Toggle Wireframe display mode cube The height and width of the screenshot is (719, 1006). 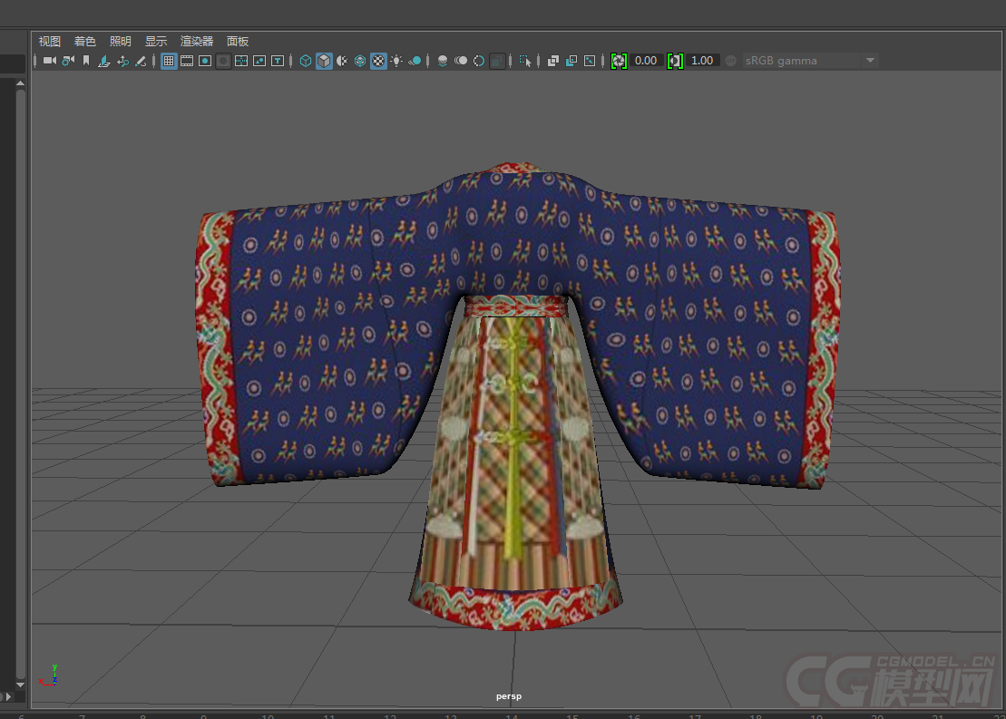[306, 61]
